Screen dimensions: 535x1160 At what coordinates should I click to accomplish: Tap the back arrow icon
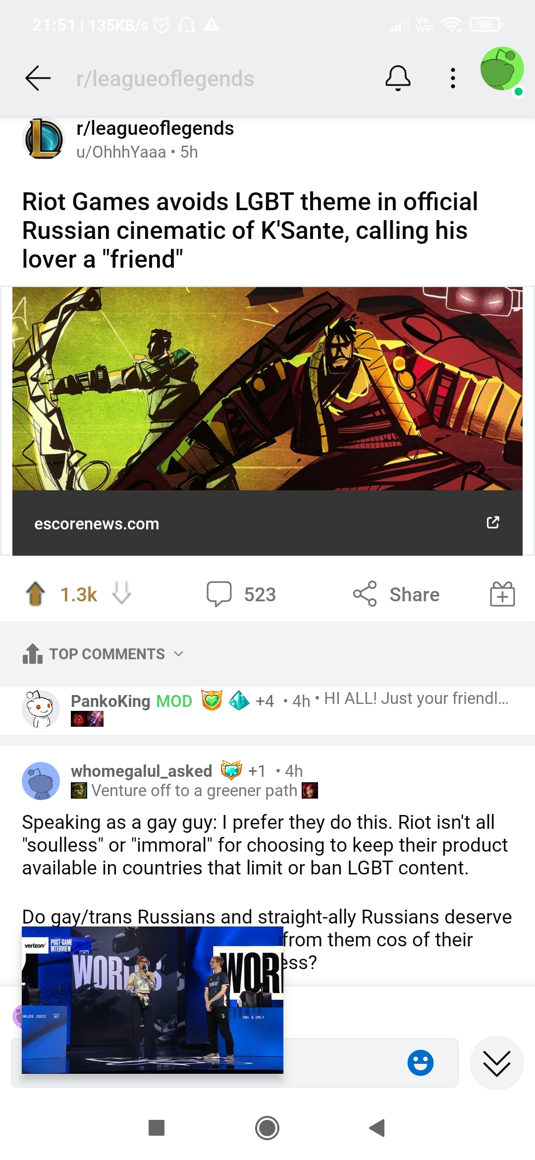pyautogui.click(x=38, y=78)
